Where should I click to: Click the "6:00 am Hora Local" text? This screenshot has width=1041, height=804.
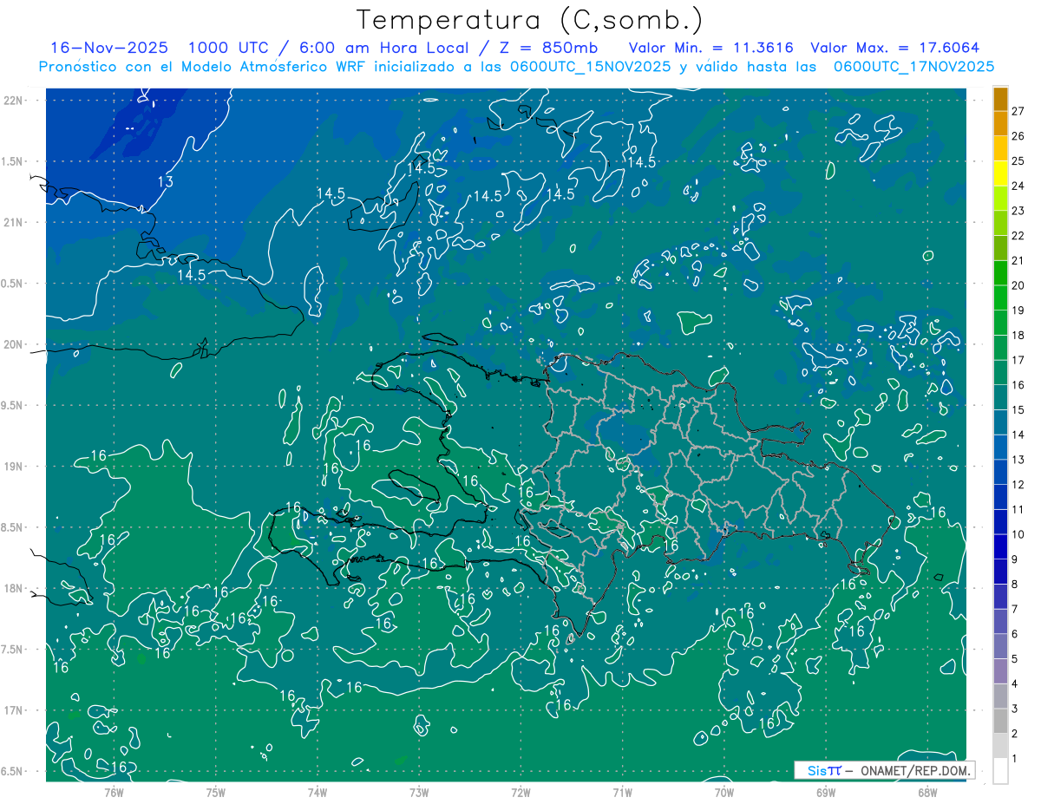383,48
